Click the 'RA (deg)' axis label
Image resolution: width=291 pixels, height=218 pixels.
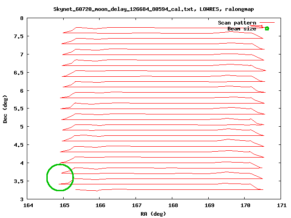pyautogui.click(x=153, y=214)
